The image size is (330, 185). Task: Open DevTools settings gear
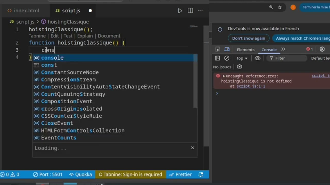pyautogui.click(x=322, y=49)
